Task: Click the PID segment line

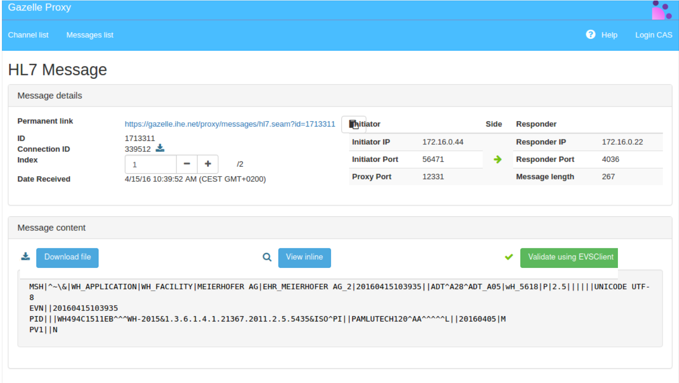Action: [x=267, y=319]
